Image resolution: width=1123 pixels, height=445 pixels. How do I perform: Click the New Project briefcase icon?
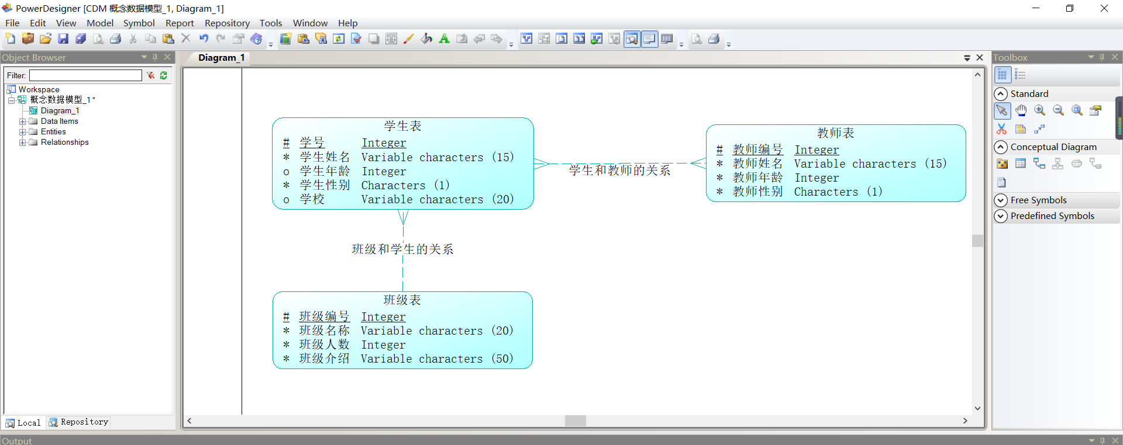(28, 39)
